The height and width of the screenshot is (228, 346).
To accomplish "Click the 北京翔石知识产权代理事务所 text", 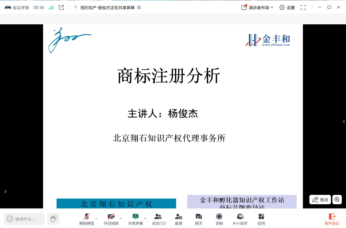I will (169, 138).
